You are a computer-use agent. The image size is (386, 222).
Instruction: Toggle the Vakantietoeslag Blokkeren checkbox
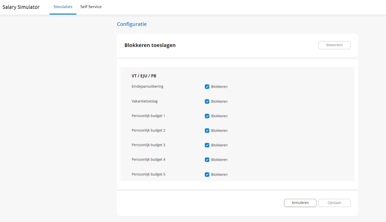pyautogui.click(x=207, y=102)
